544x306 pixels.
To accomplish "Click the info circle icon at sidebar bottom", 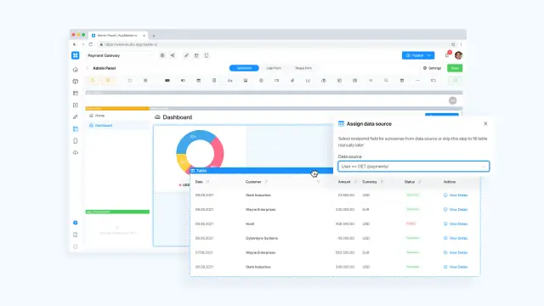I will tap(76, 246).
